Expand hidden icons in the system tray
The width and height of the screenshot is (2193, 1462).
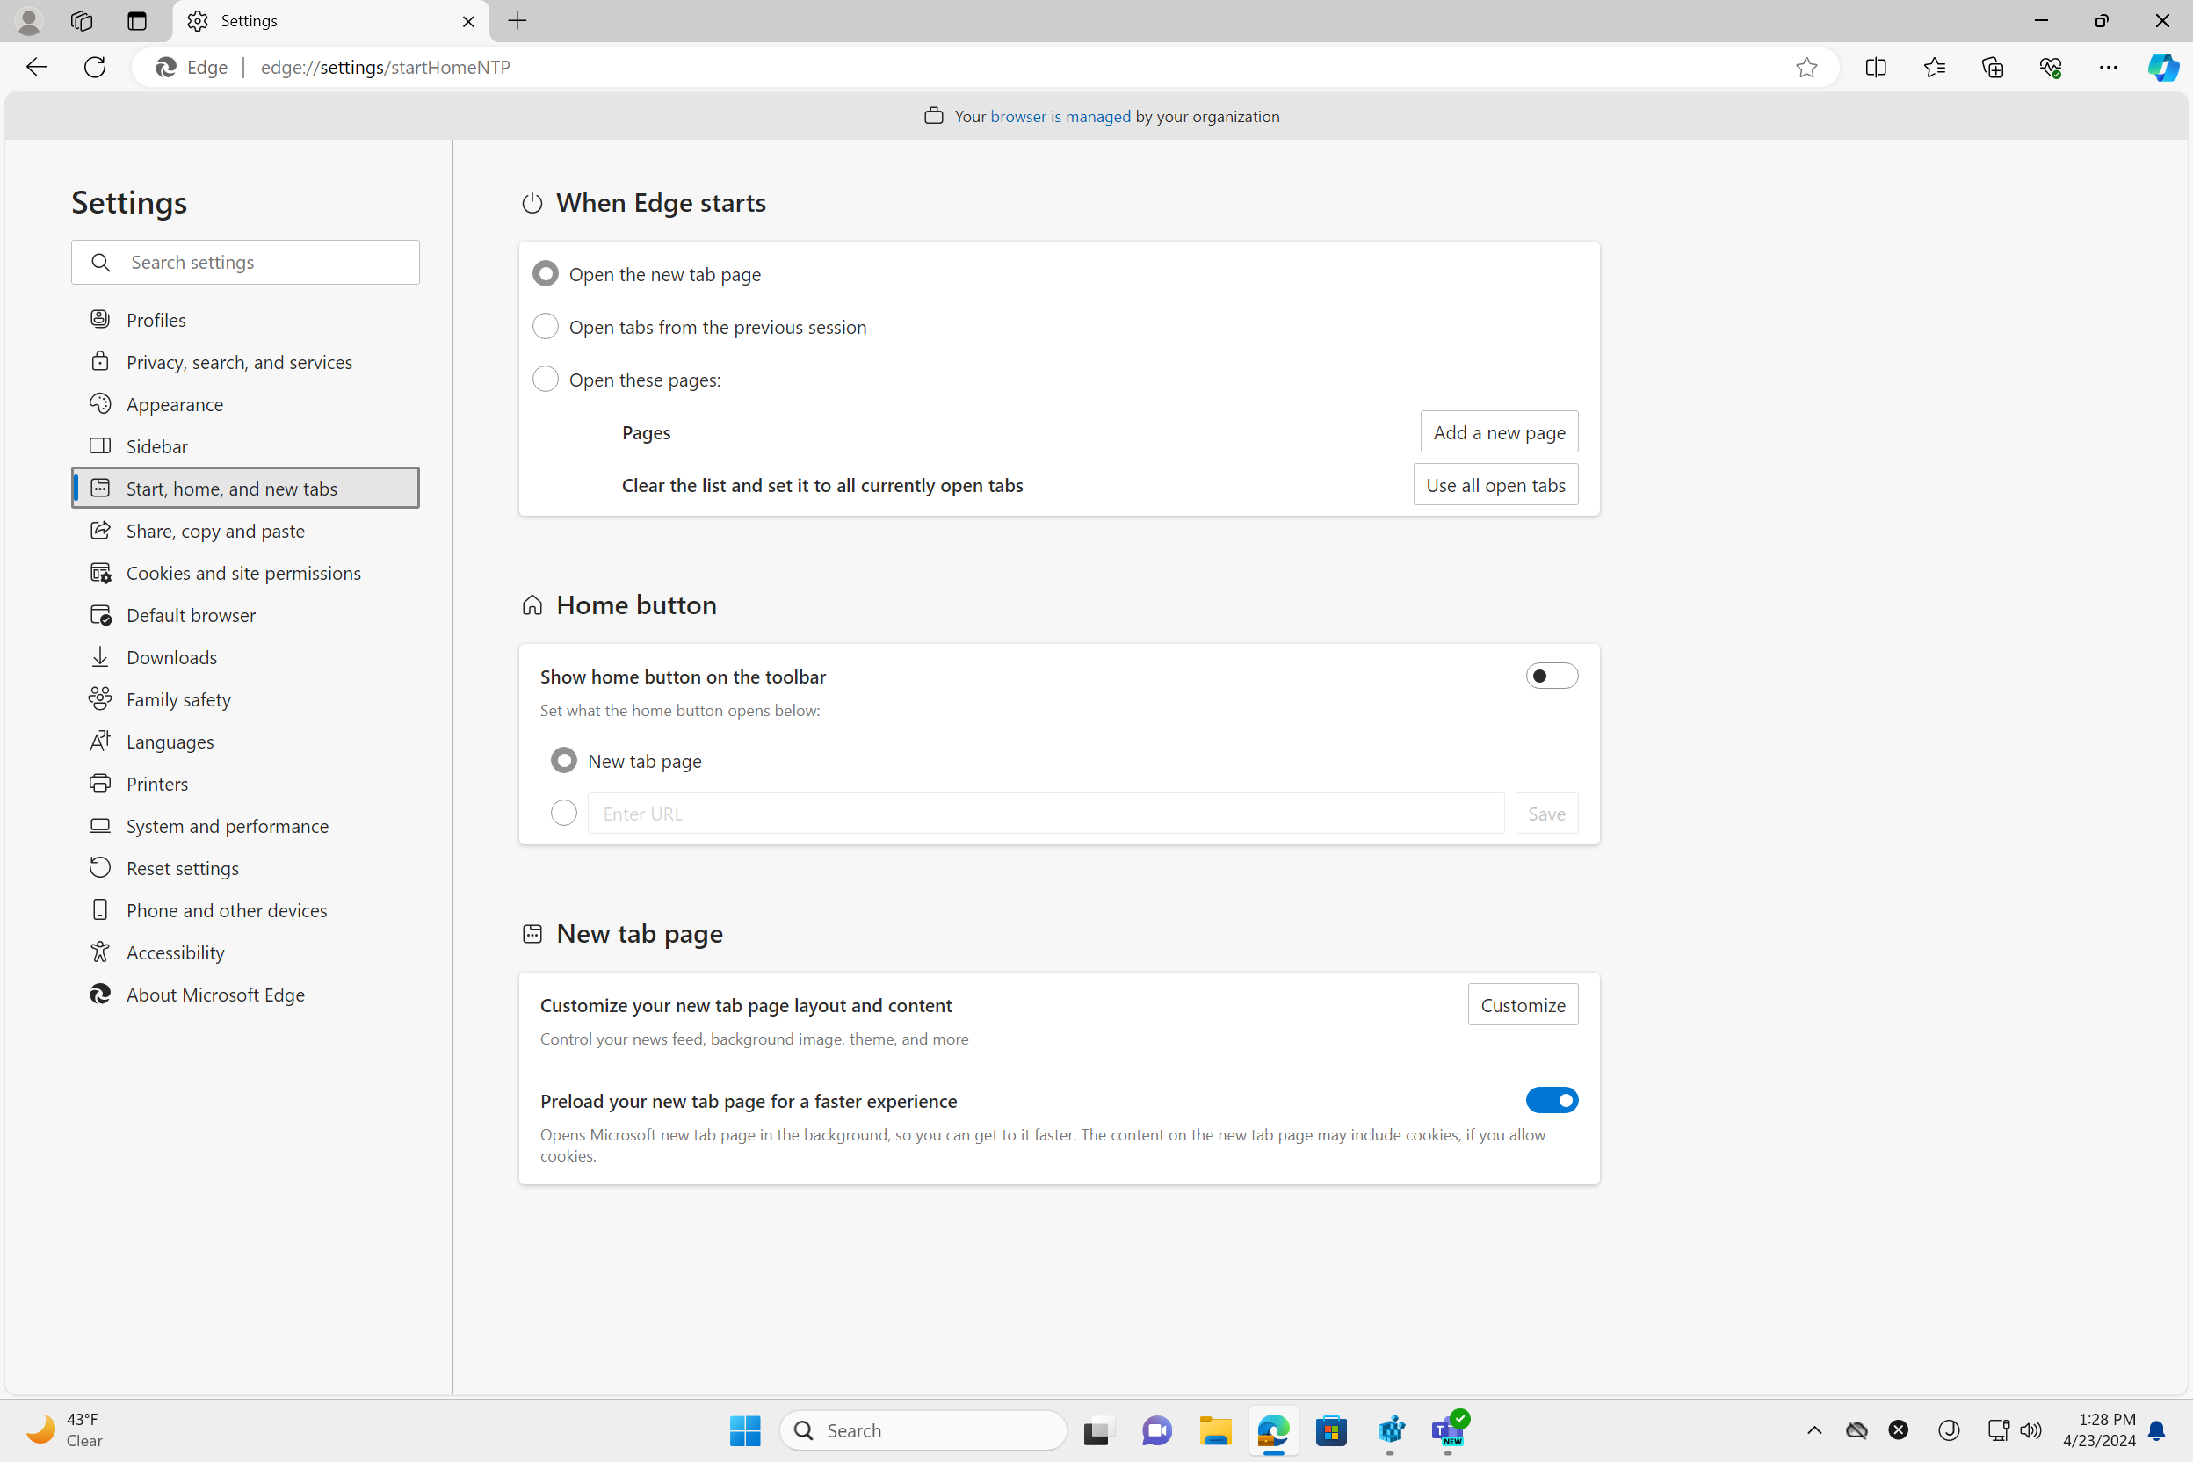(1814, 1430)
